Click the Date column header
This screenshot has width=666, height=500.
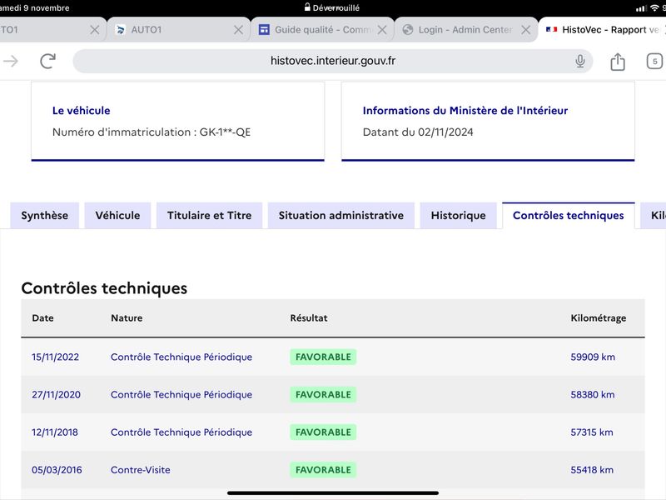click(43, 318)
